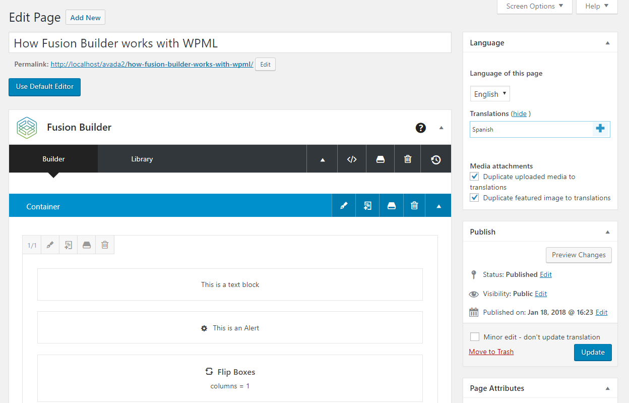This screenshot has width=629, height=403.
Task: Click the Spanish translation row
Action: pyautogui.click(x=540, y=129)
